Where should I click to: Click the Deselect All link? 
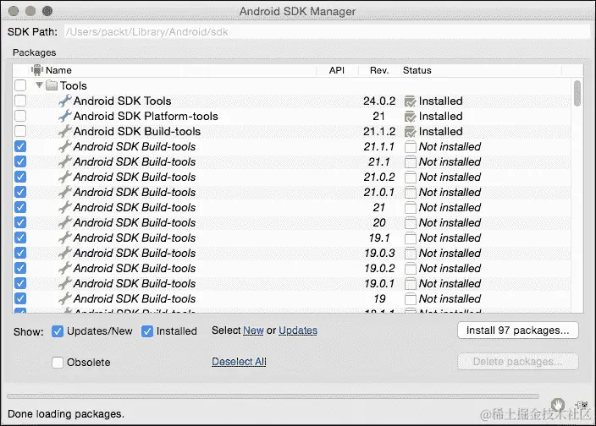(x=239, y=362)
